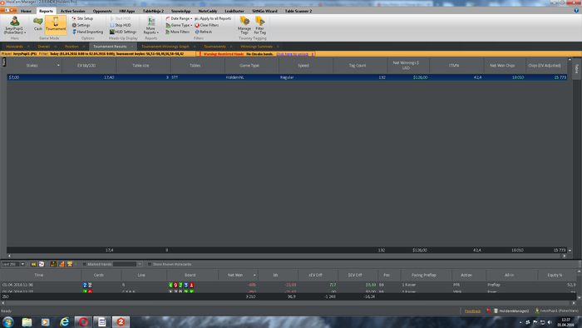The height and width of the screenshot is (328, 582).
Task: Click the playing cards replayer icon
Action: (42, 264)
